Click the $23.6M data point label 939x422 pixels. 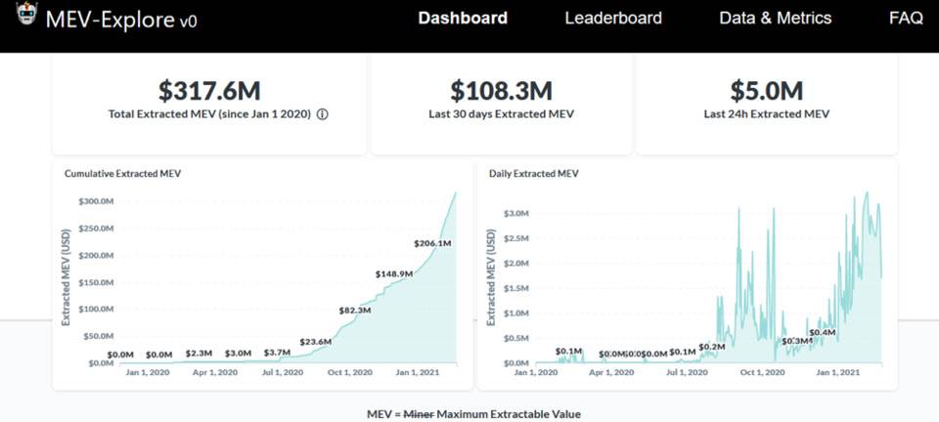pos(315,342)
